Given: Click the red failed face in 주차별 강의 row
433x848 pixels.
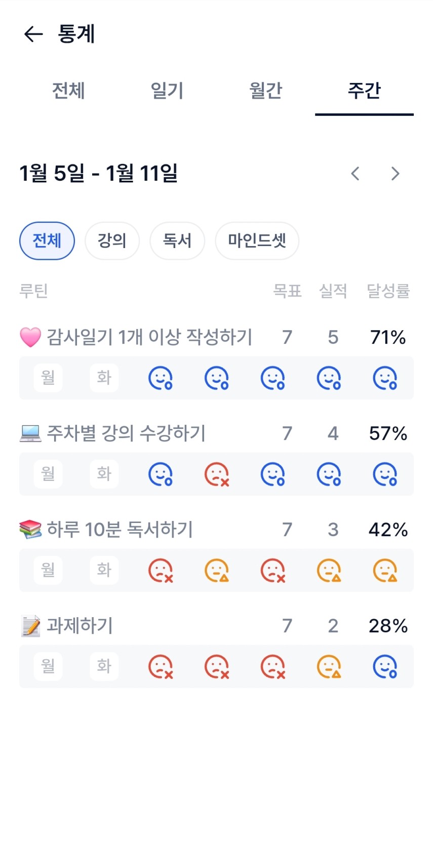Looking at the screenshot, I should coord(217,474).
